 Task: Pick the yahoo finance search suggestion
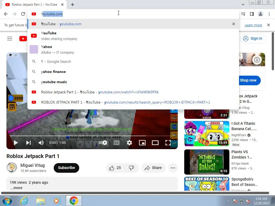tap(133, 72)
